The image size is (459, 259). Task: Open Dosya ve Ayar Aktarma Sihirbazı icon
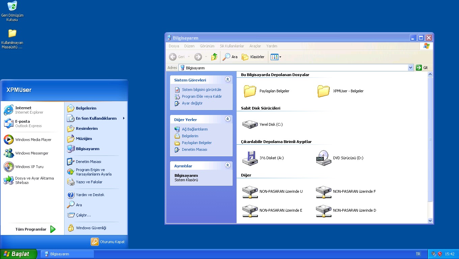pos(8,180)
